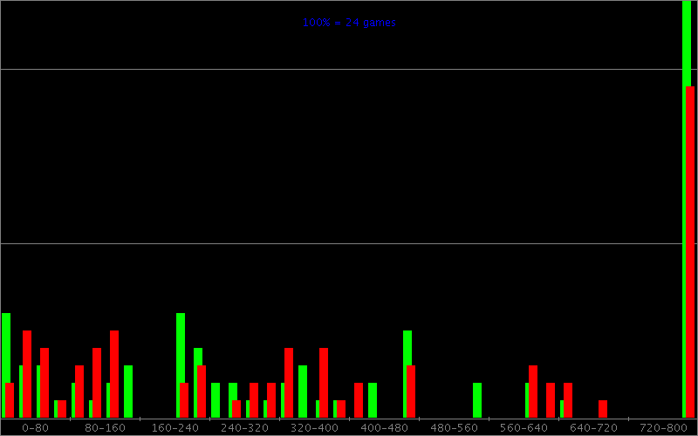The image size is (698, 436).
Task: Click the tall red bar at far right
Action: point(690,252)
